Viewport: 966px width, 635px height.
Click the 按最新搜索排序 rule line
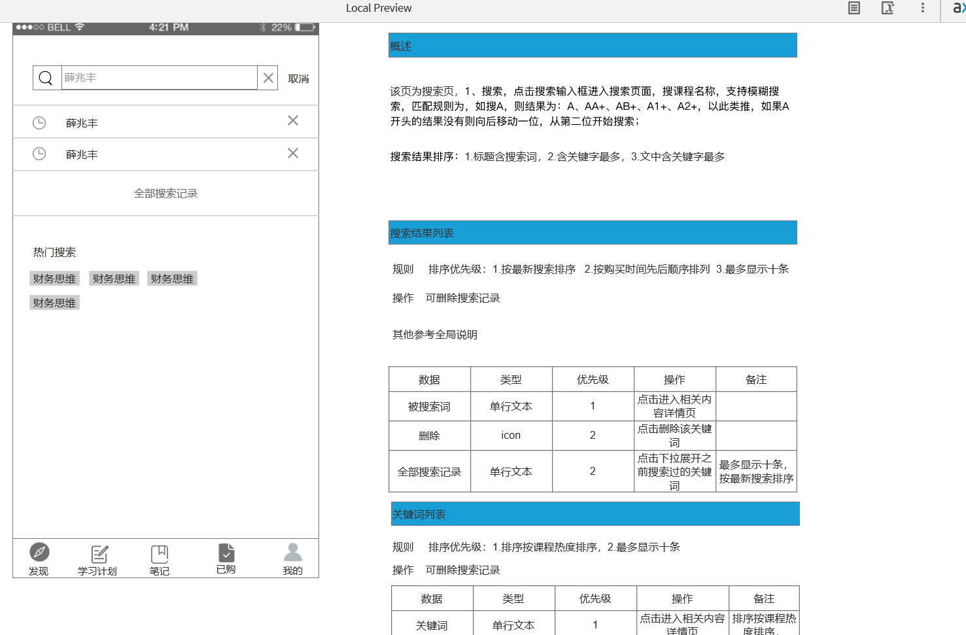point(591,269)
